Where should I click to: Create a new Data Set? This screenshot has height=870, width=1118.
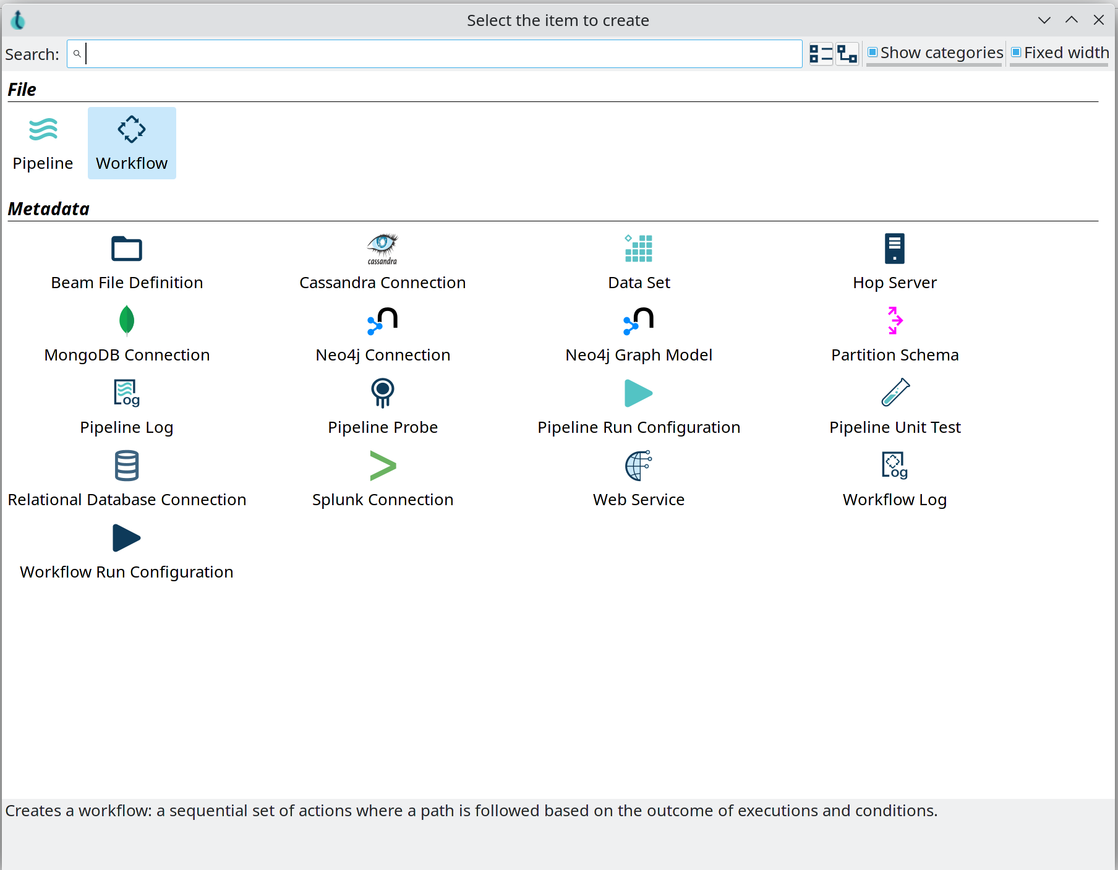tap(638, 262)
